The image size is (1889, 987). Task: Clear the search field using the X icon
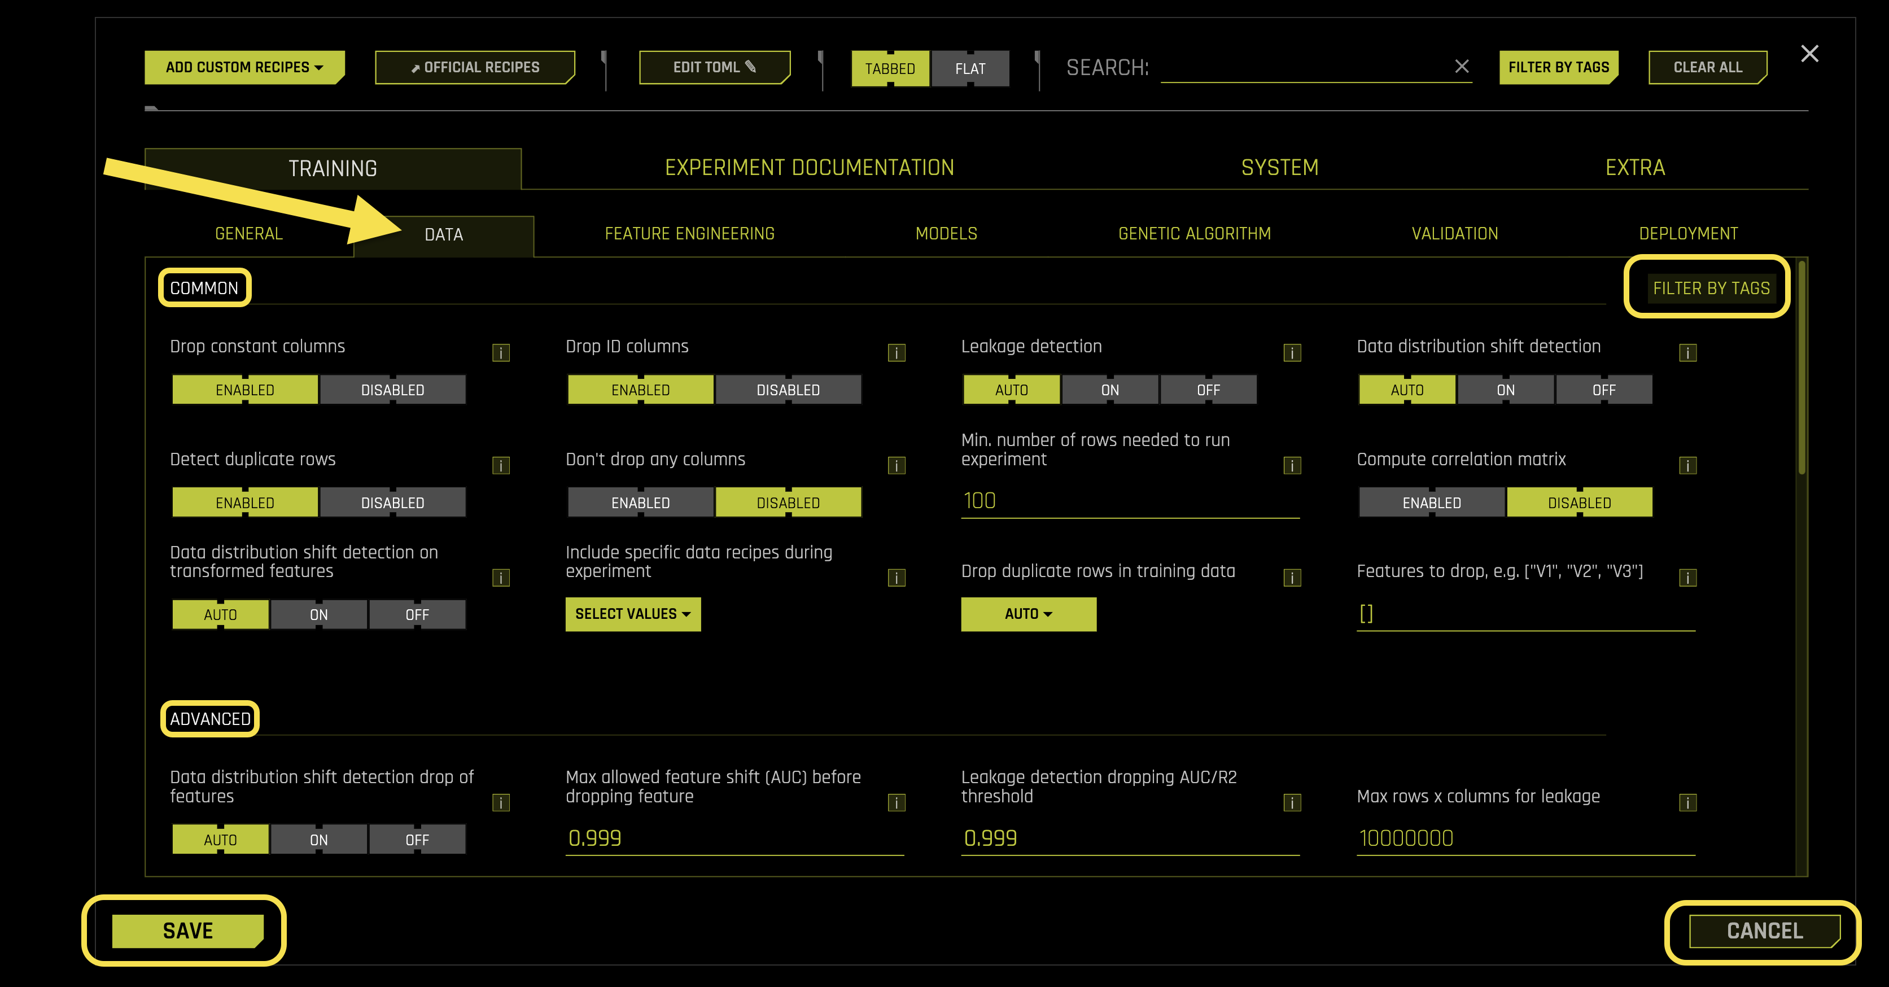click(1461, 67)
